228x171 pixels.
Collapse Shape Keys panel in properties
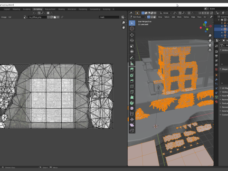[x=224, y=69]
